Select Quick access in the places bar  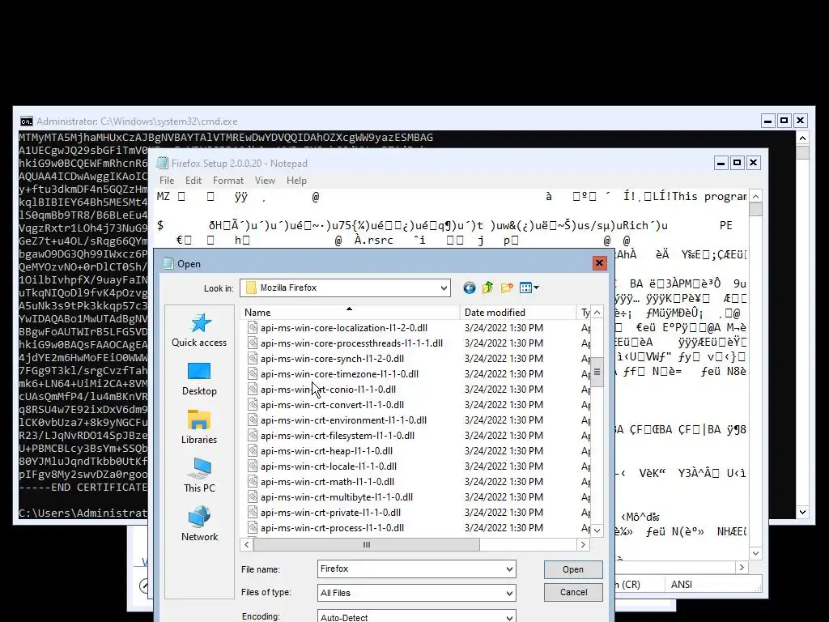[199, 330]
